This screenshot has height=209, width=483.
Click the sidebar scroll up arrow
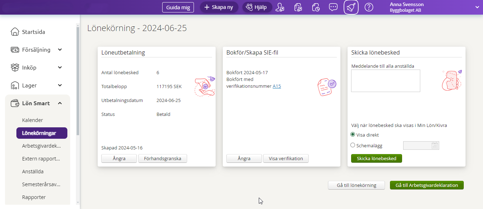pyautogui.click(x=78, y=25)
